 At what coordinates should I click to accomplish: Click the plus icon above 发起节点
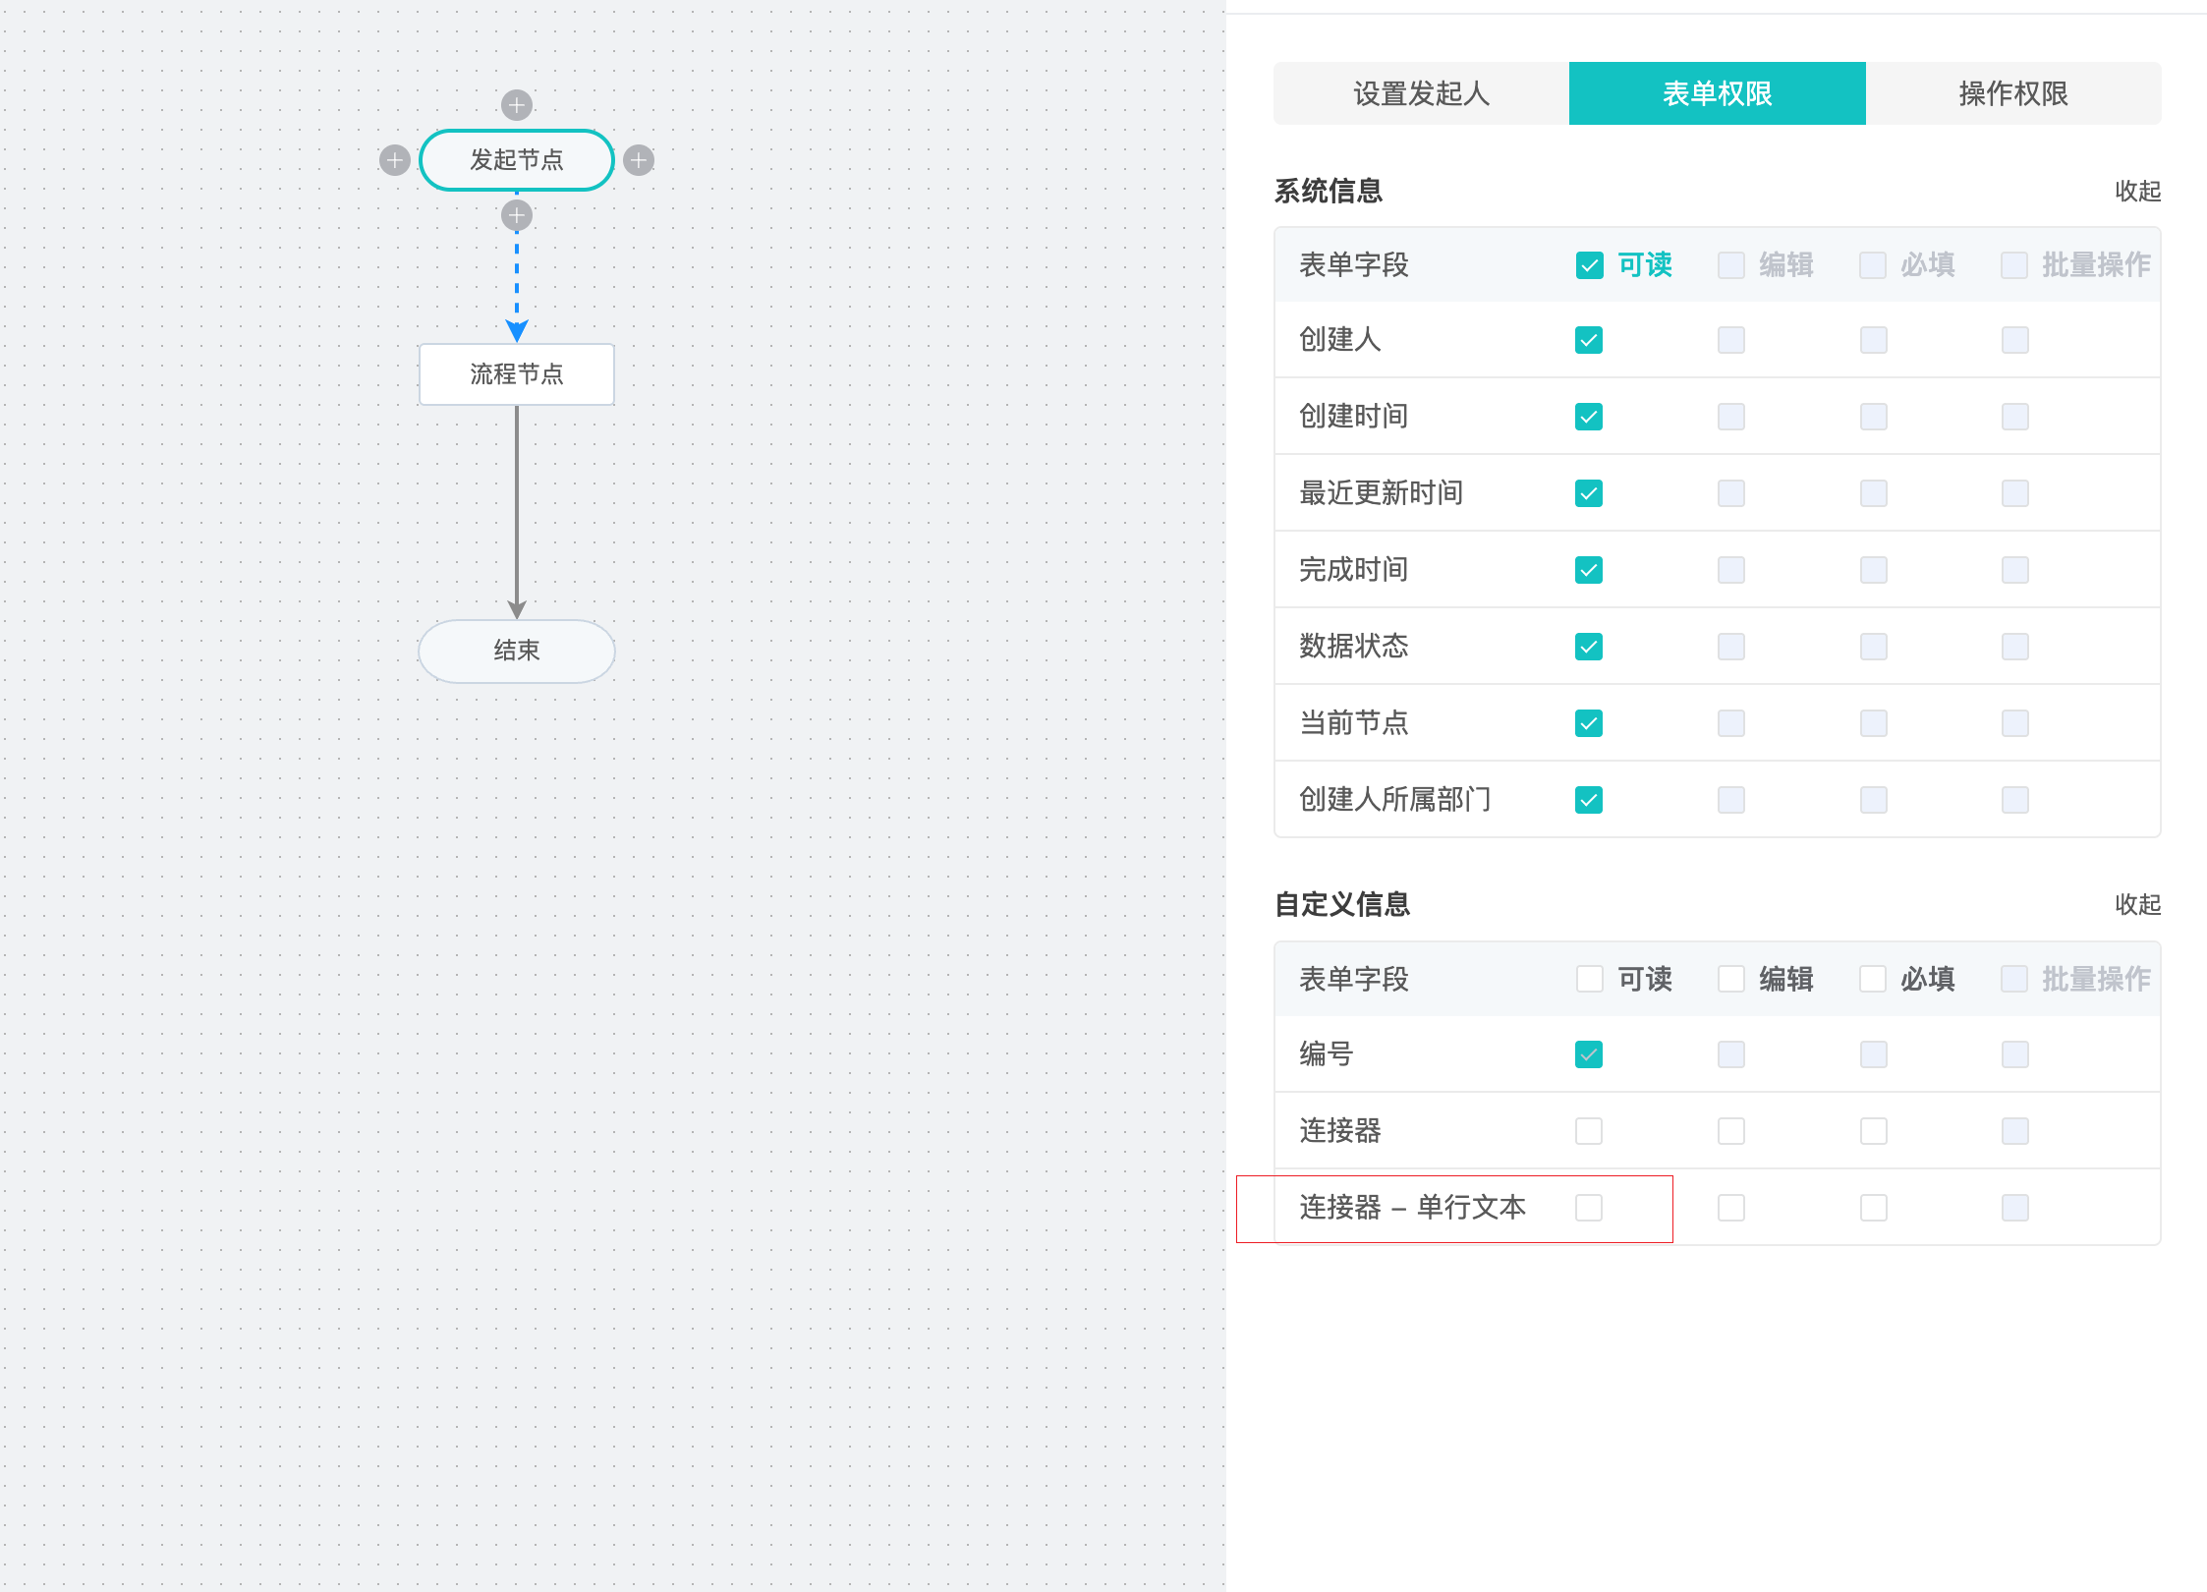tap(517, 105)
